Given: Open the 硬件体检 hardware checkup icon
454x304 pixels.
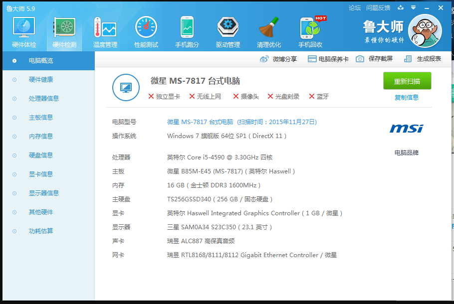Looking at the screenshot, I should coord(24,32).
